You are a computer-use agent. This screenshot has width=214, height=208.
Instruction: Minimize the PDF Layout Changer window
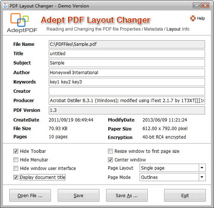tap(197, 6)
